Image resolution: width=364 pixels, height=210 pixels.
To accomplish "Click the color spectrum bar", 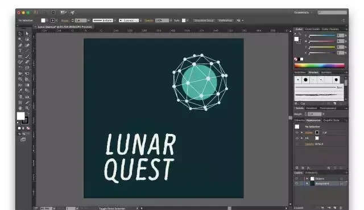I will coord(319,65).
